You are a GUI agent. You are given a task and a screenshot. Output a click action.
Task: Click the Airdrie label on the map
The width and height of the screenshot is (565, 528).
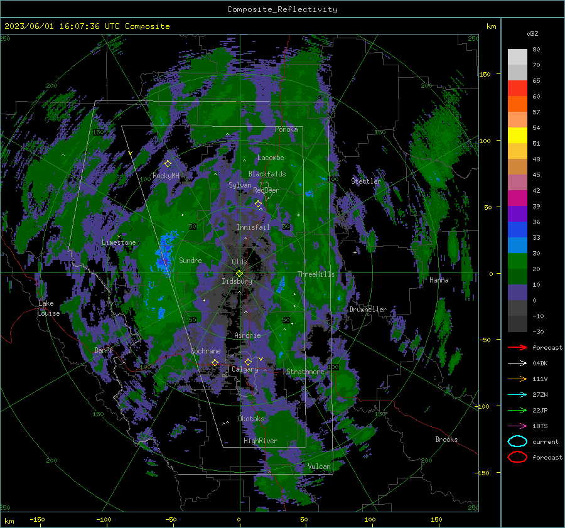click(x=247, y=335)
